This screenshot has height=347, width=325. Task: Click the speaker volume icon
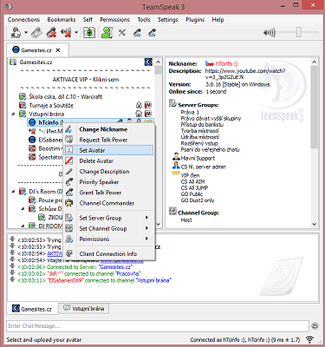269,32
